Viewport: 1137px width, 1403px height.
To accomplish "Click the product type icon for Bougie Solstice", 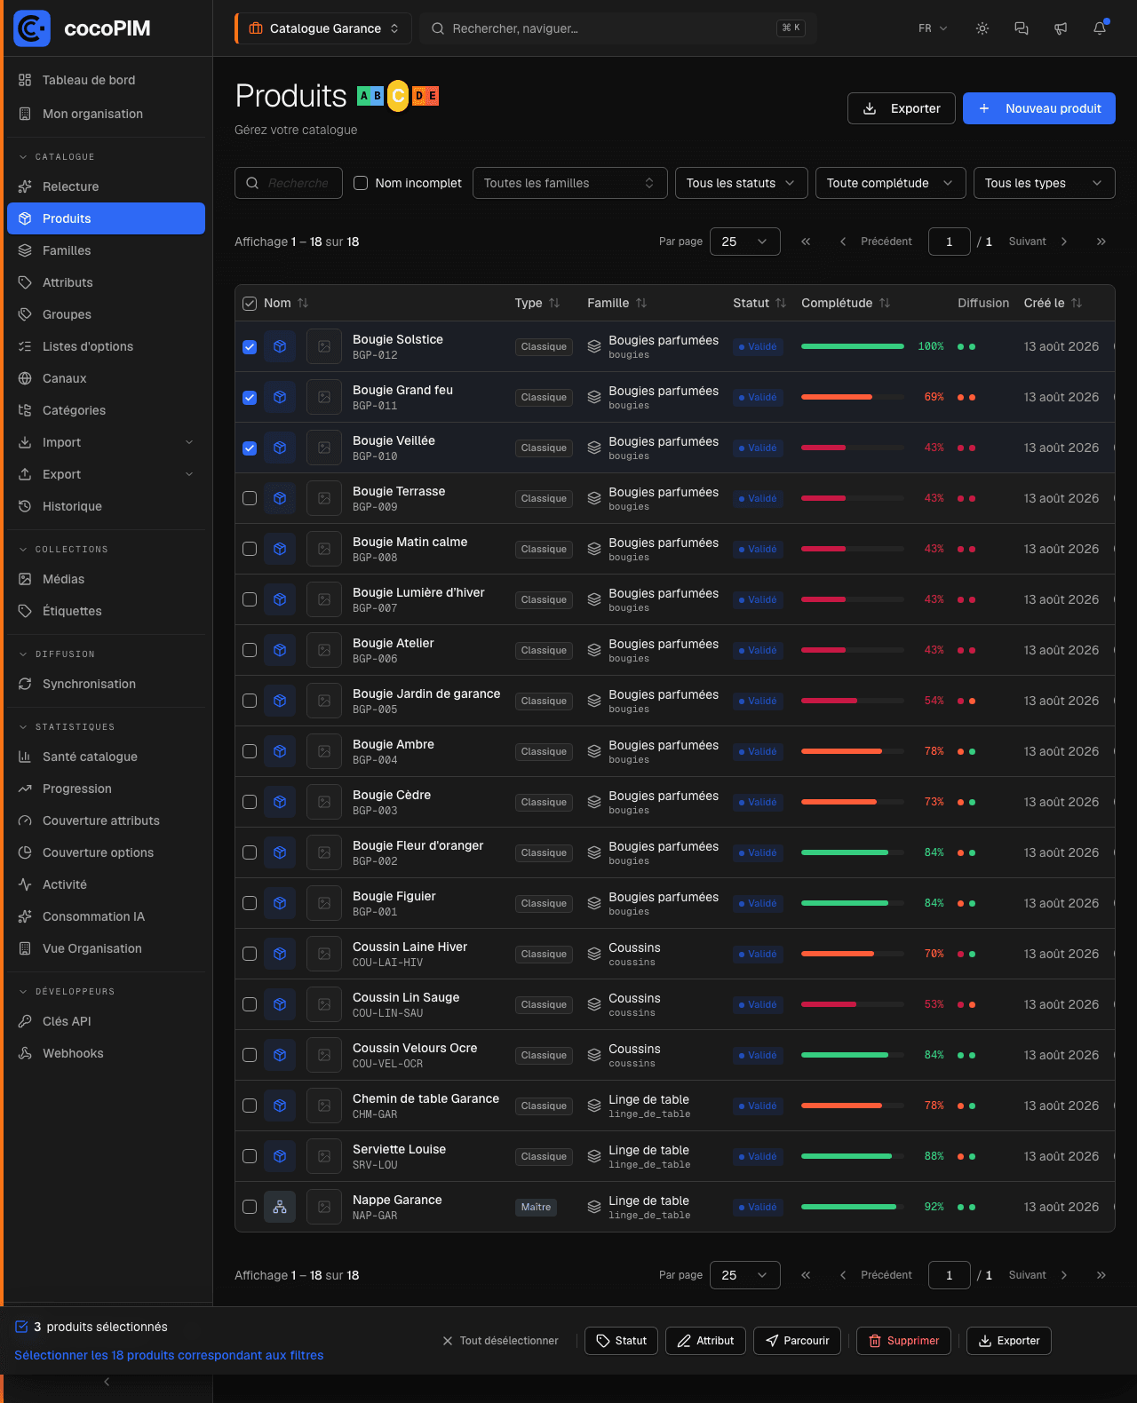I will click(x=280, y=346).
